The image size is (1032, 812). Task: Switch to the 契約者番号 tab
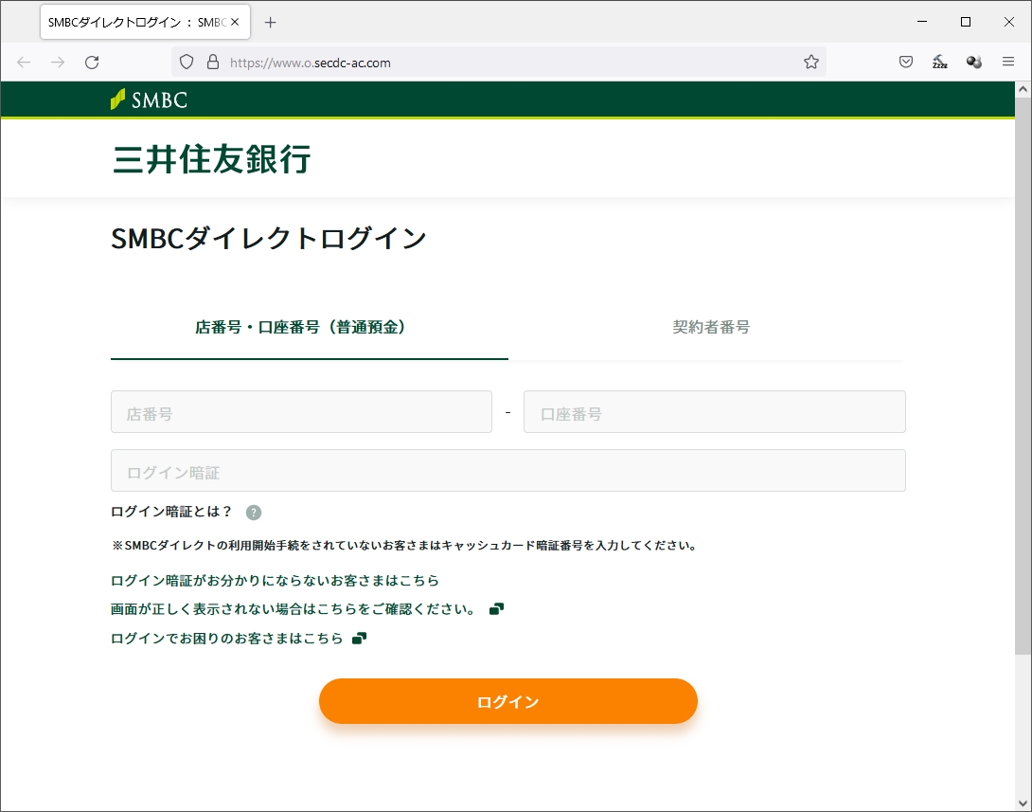711,327
